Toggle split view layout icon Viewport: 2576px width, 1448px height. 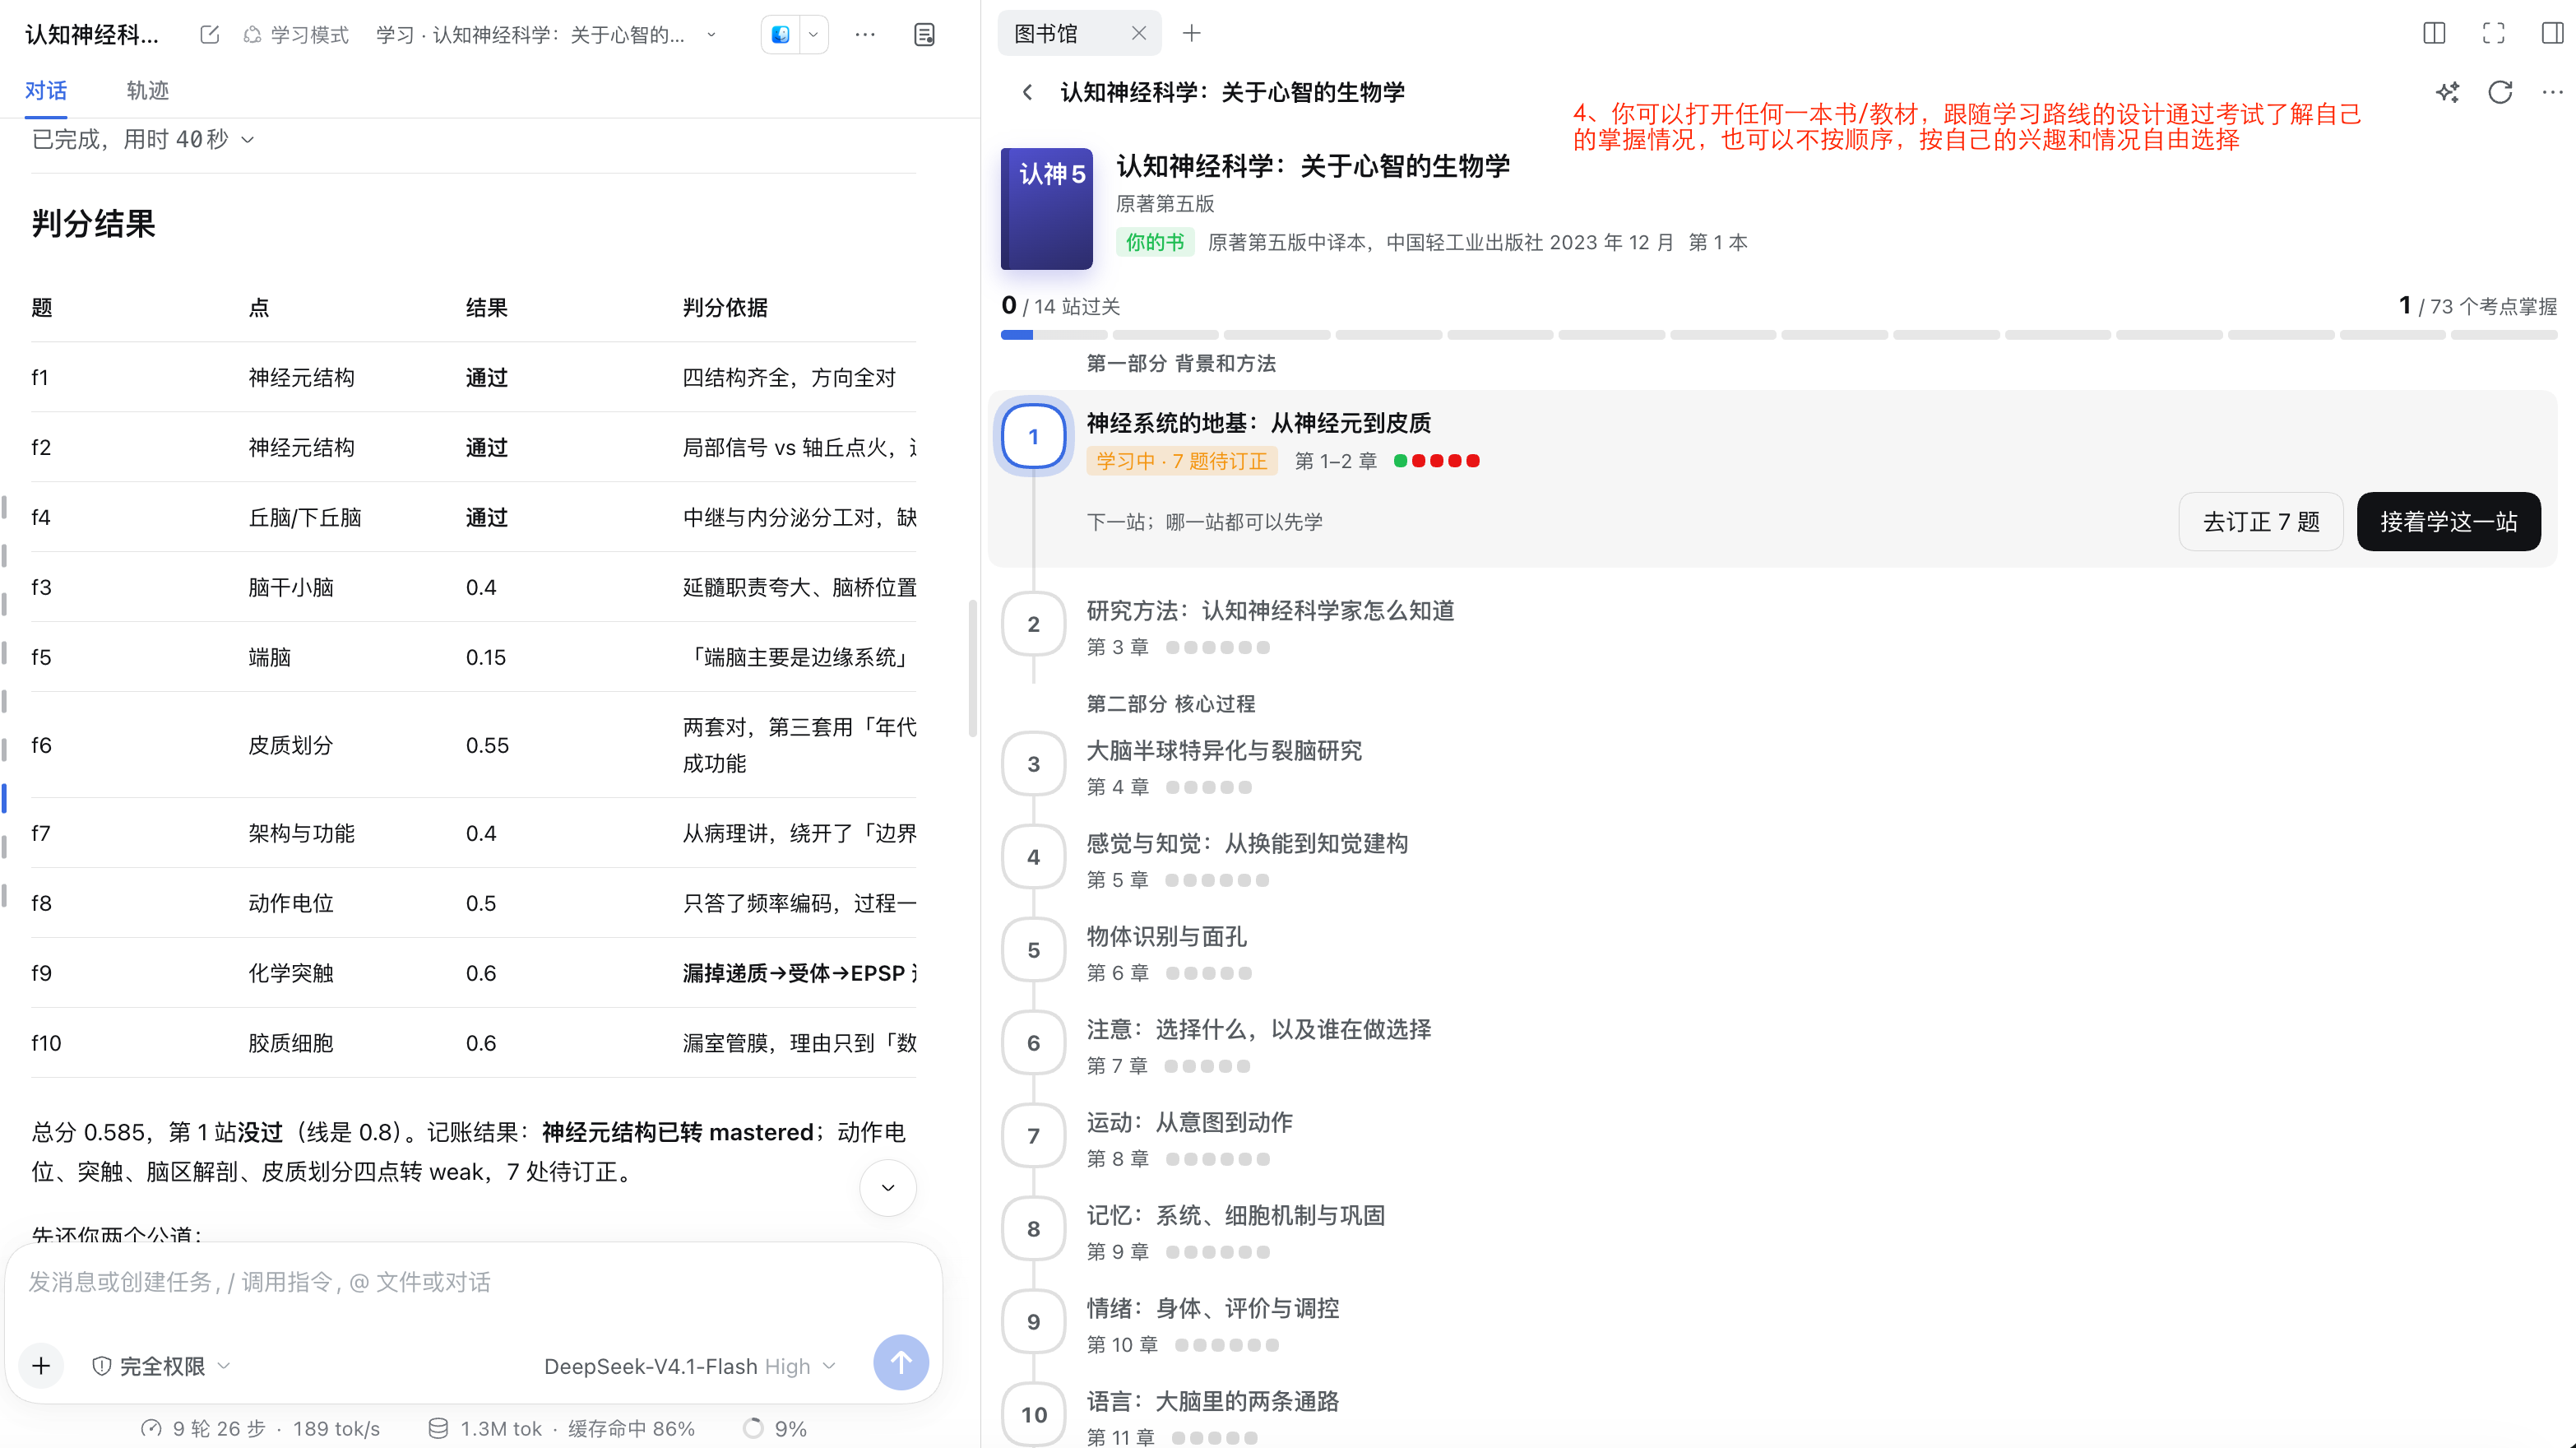2434,33
